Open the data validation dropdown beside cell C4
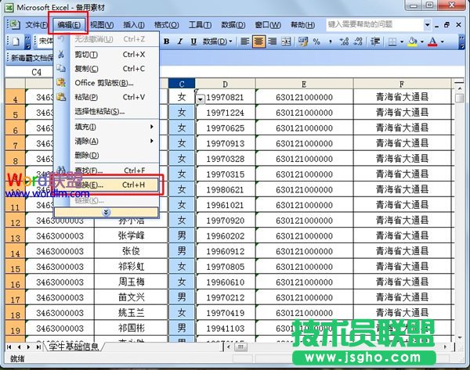 pos(201,99)
